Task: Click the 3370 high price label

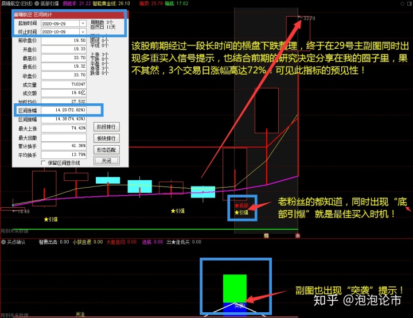Action: point(309,18)
